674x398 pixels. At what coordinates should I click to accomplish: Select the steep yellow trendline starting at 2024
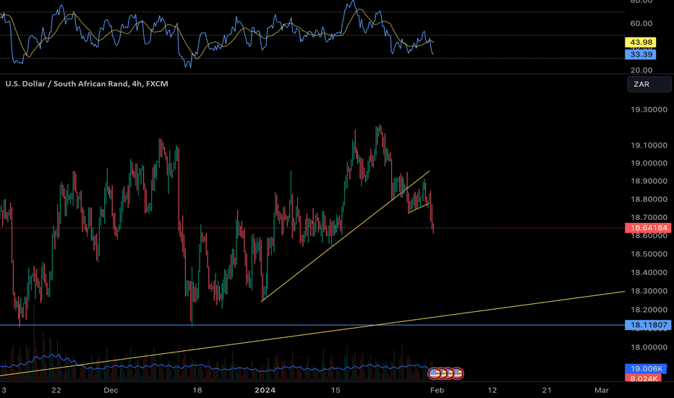point(346,236)
